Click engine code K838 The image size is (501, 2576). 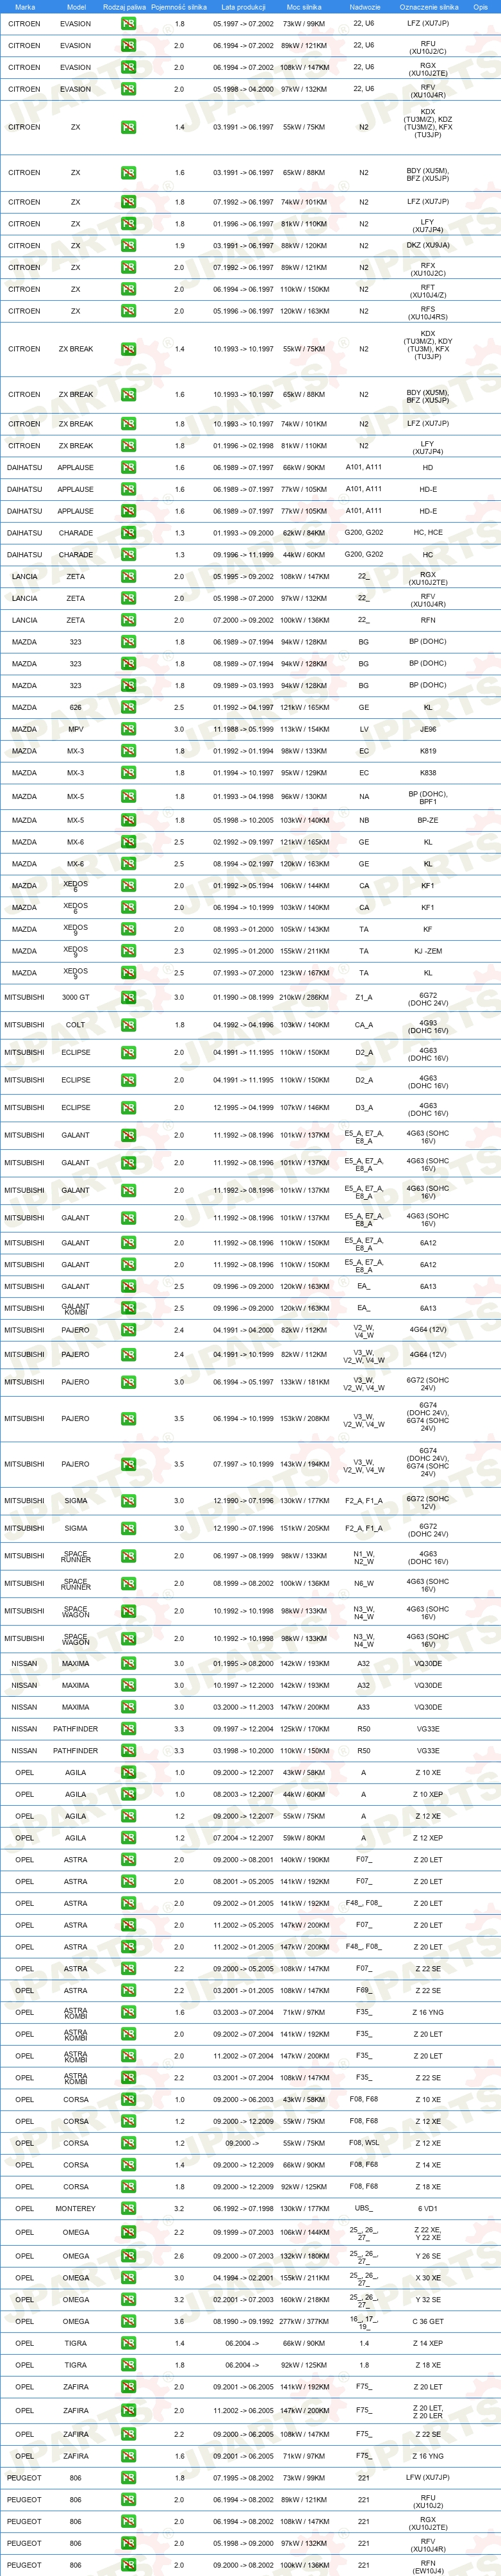point(428,773)
